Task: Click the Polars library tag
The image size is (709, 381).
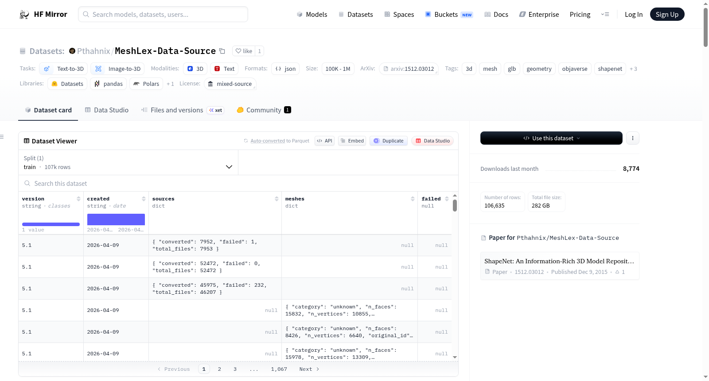Action: 146,84
